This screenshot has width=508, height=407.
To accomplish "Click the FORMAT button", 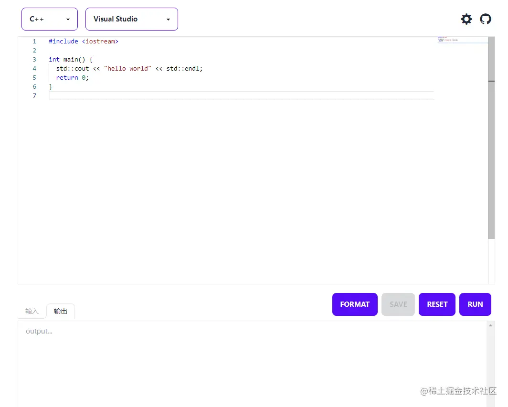I will tap(355, 304).
